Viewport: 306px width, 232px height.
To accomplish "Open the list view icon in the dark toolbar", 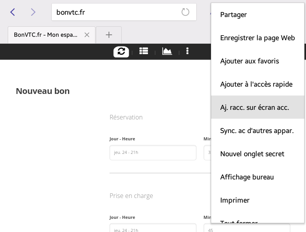I will click(144, 51).
